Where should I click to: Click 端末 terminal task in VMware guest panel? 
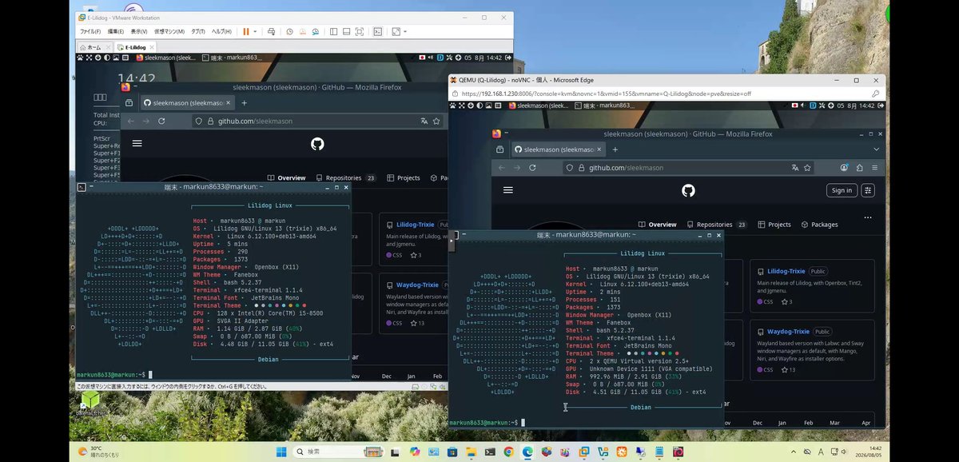click(x=230, y=58)
